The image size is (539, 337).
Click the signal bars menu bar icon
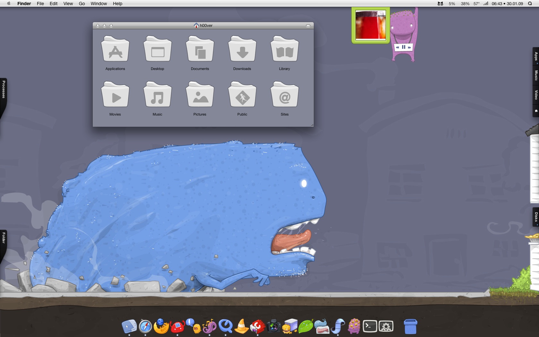pyautogui.click(x=486, y=4)
